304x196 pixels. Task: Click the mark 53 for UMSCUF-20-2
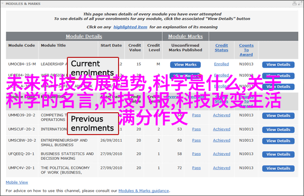(x=179, y=129)
